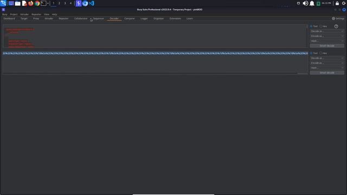
Task: Switch to workspace 3
Action: pos(65,3)
